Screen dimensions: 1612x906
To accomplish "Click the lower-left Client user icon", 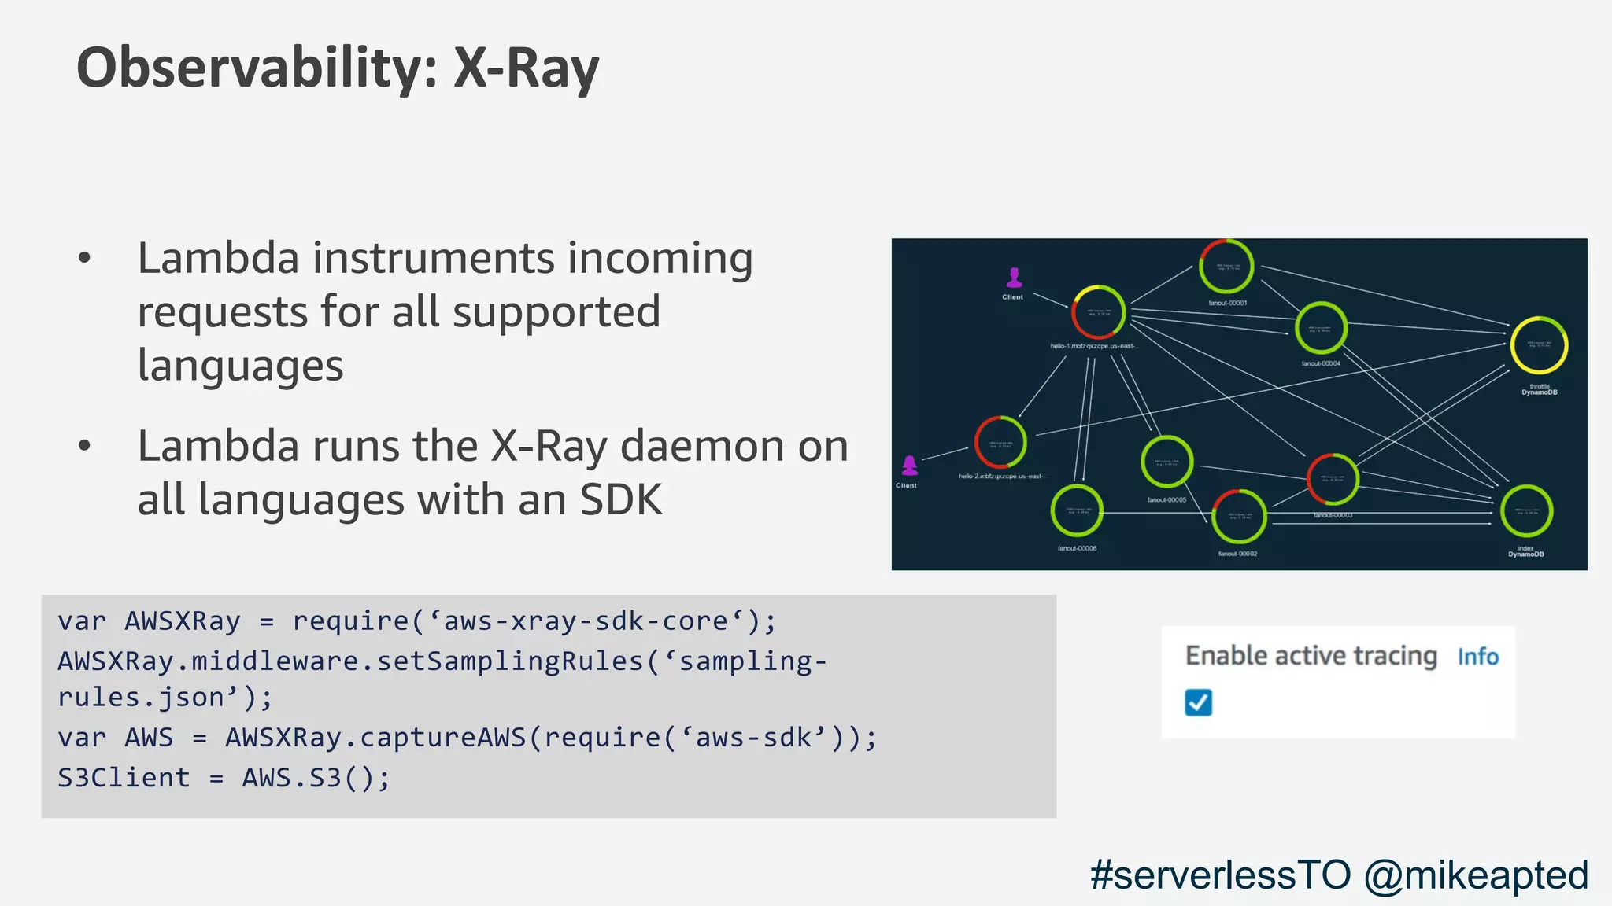I will click(x=909, y=466).
